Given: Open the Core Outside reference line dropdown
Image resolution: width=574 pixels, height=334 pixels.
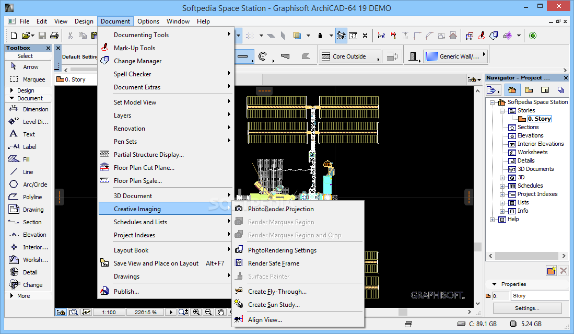Looking at the screenshot, I should [350, 56].
